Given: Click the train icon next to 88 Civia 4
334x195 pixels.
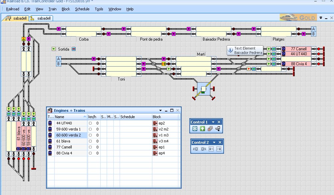Looking at the screenshot, I should coord(50,153).
